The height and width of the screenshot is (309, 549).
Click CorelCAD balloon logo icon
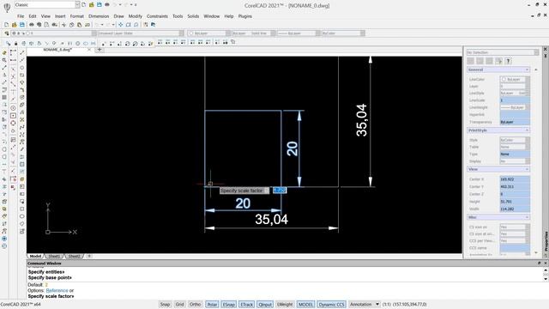tap(7, 7)
